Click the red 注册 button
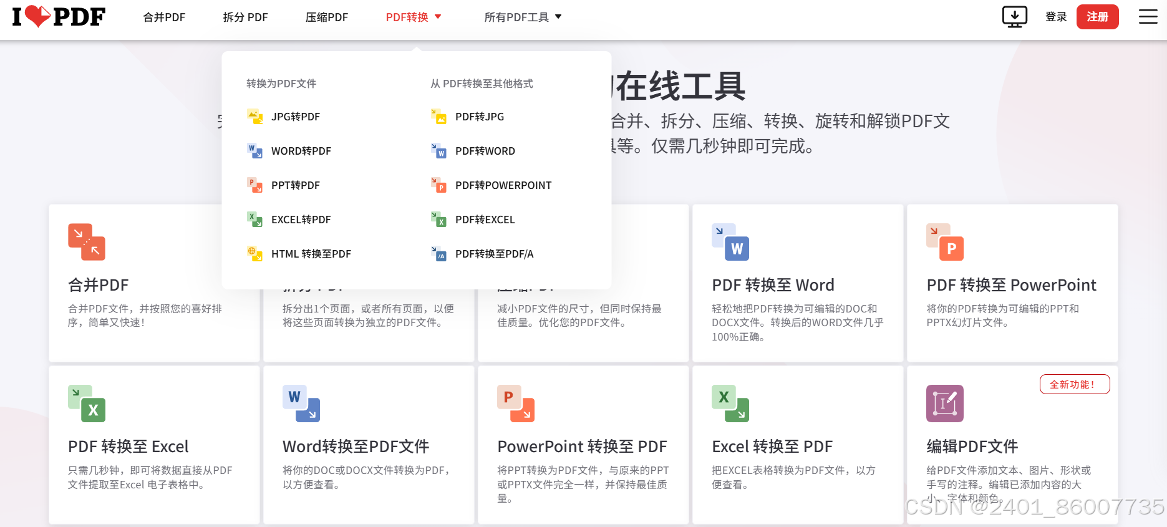Viewport: 1167px width, 527px height. 1097,17
